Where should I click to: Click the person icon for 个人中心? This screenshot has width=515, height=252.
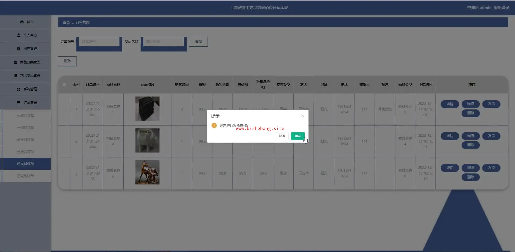click(x=19, y=35)
